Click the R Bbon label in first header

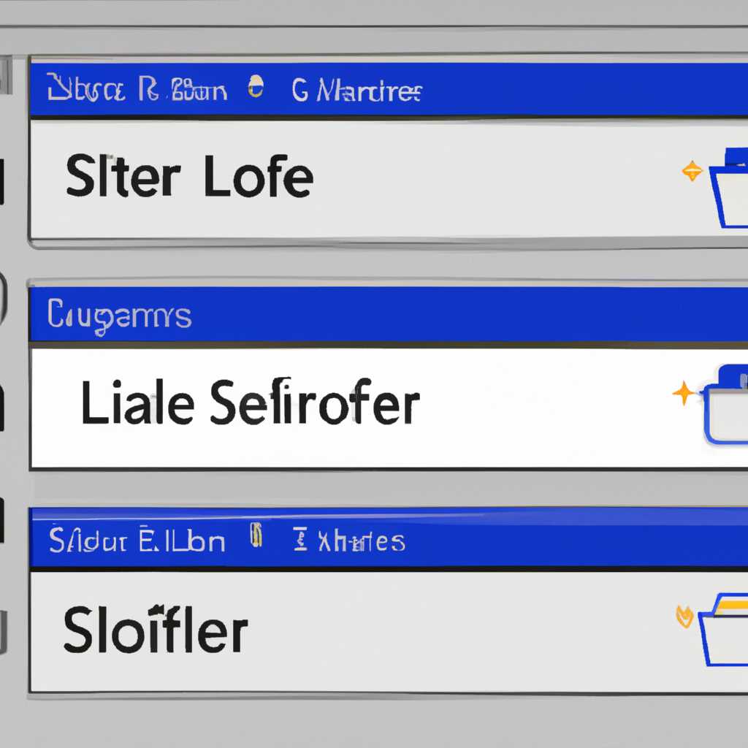coord(183,88)
